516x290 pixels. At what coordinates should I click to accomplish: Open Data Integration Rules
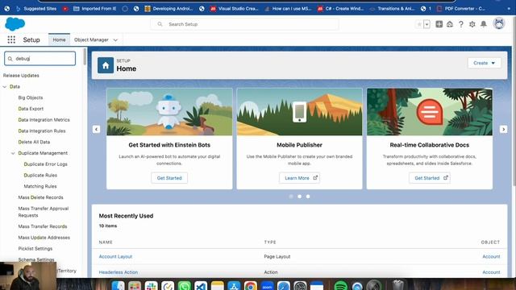[x=42, y=130]
